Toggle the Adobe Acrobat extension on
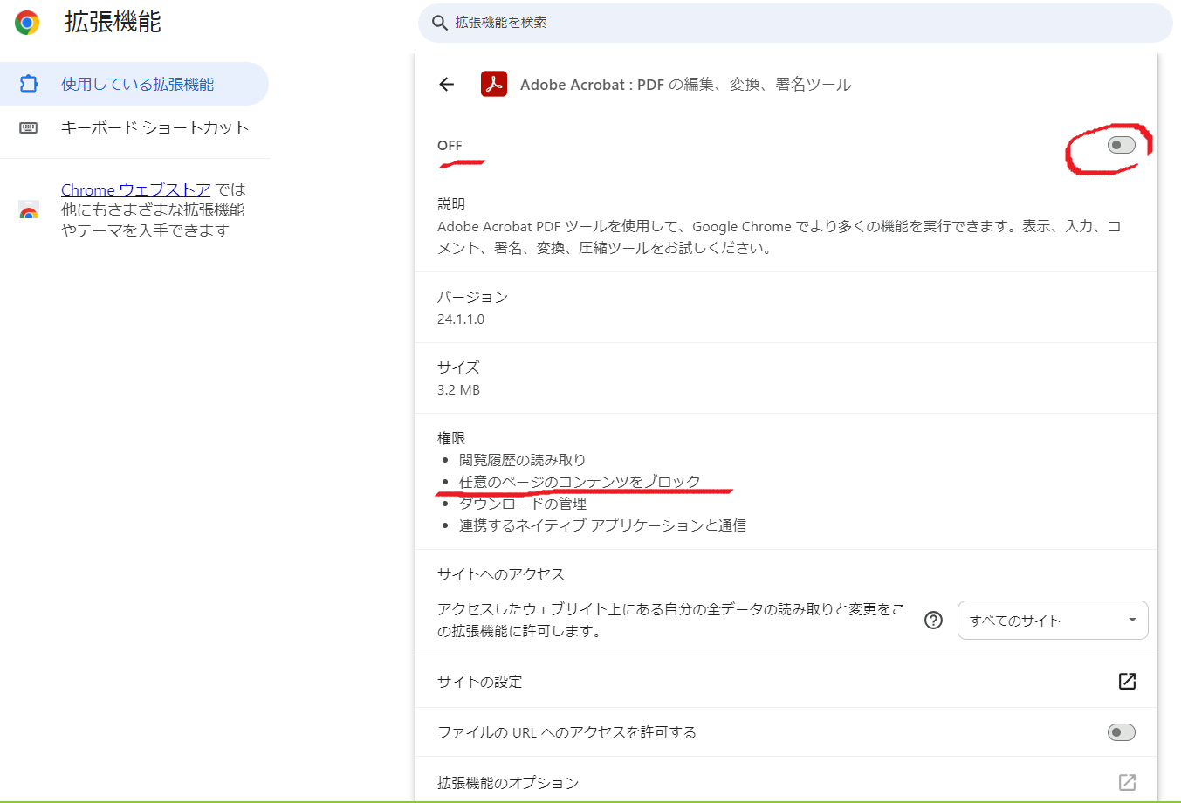The width and height of the screenshot is (1181, 803). [1122, 145]
